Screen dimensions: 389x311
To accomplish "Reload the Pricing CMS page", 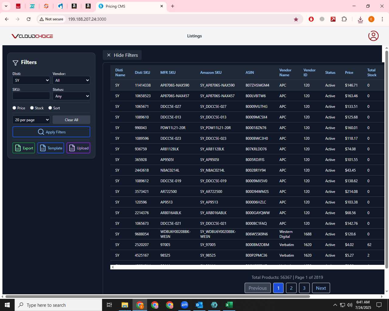I will (29, 19).
